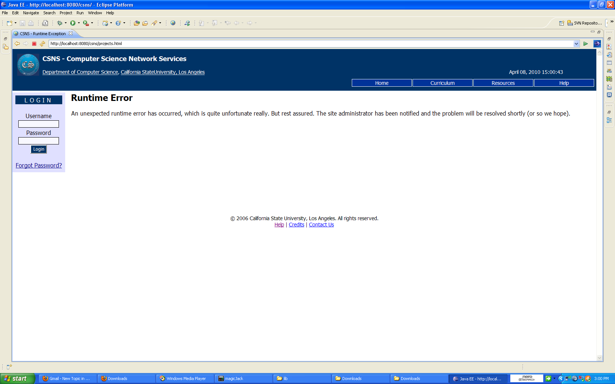Open the Run button dropdown arrow
This screenshot has height=384, width=615.
point(79,23)
